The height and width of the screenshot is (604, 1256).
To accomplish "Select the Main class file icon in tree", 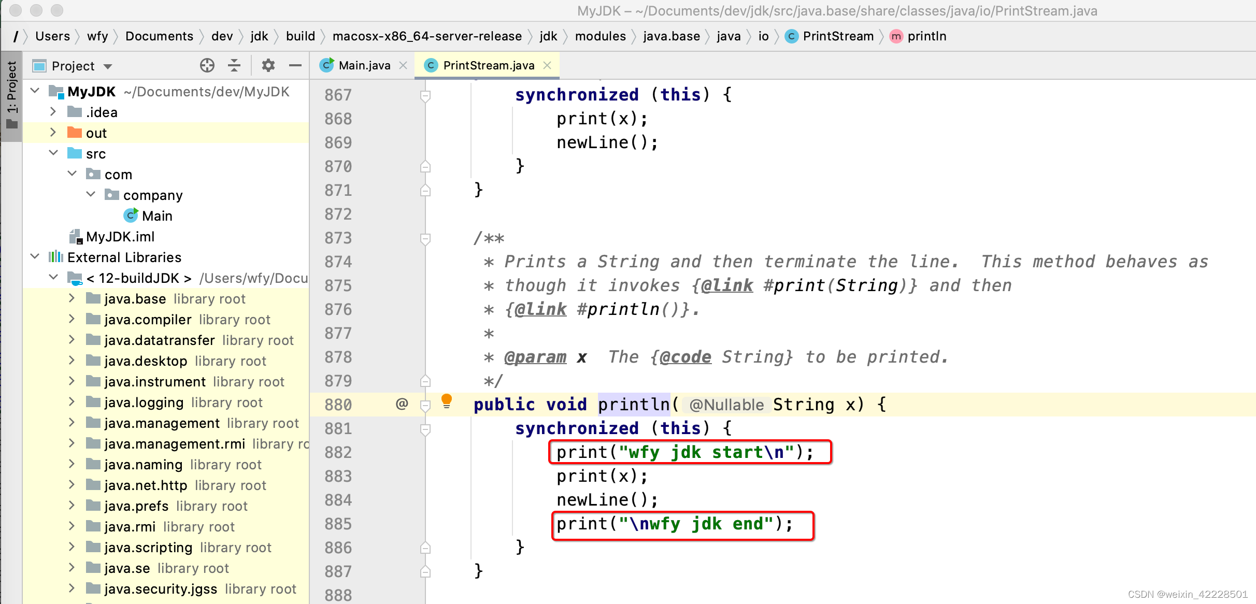I will coord(131,215).
